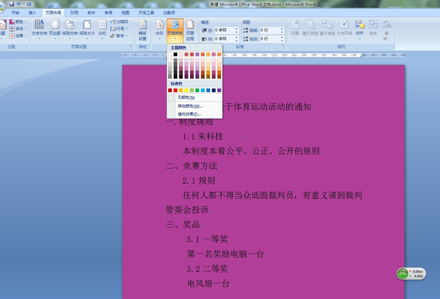
Task: Click the right indent 右 input field
Action: pos(224,39)
